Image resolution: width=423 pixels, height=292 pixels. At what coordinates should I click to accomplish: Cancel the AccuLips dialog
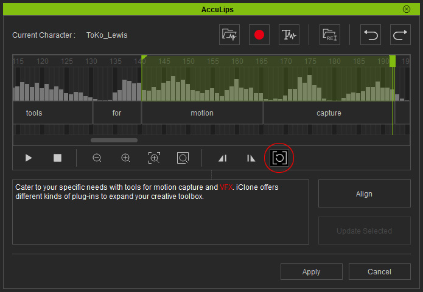pyautogui.click(x=379, y=272)
